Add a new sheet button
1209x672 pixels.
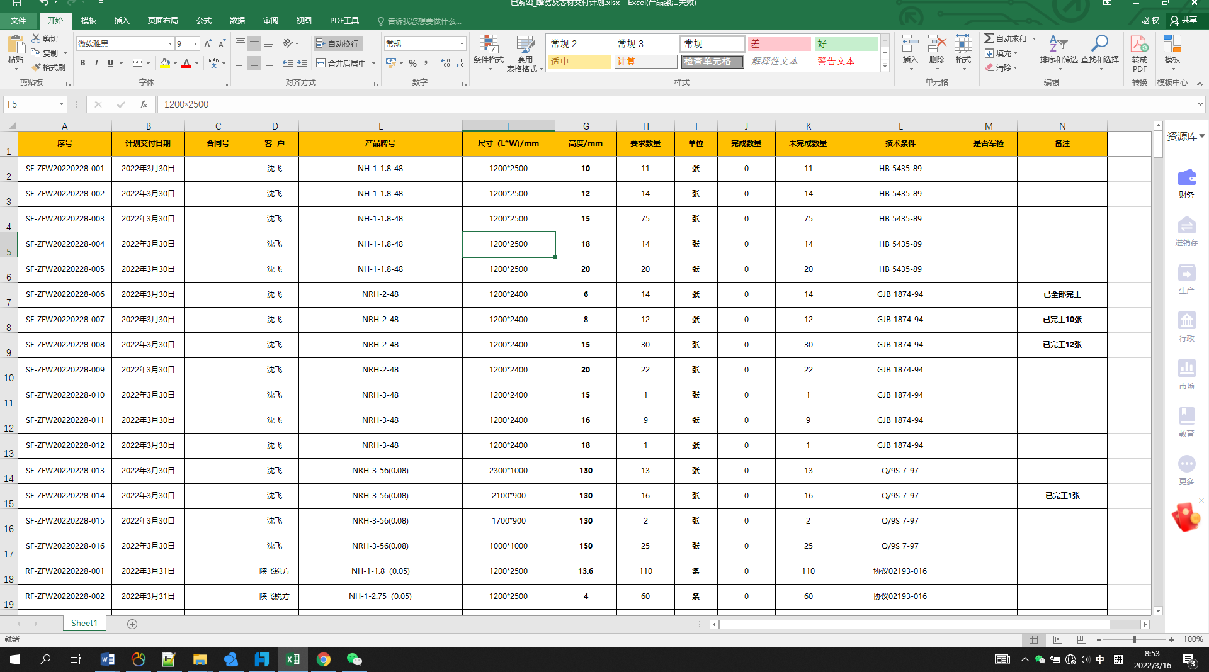pos(132,624)
